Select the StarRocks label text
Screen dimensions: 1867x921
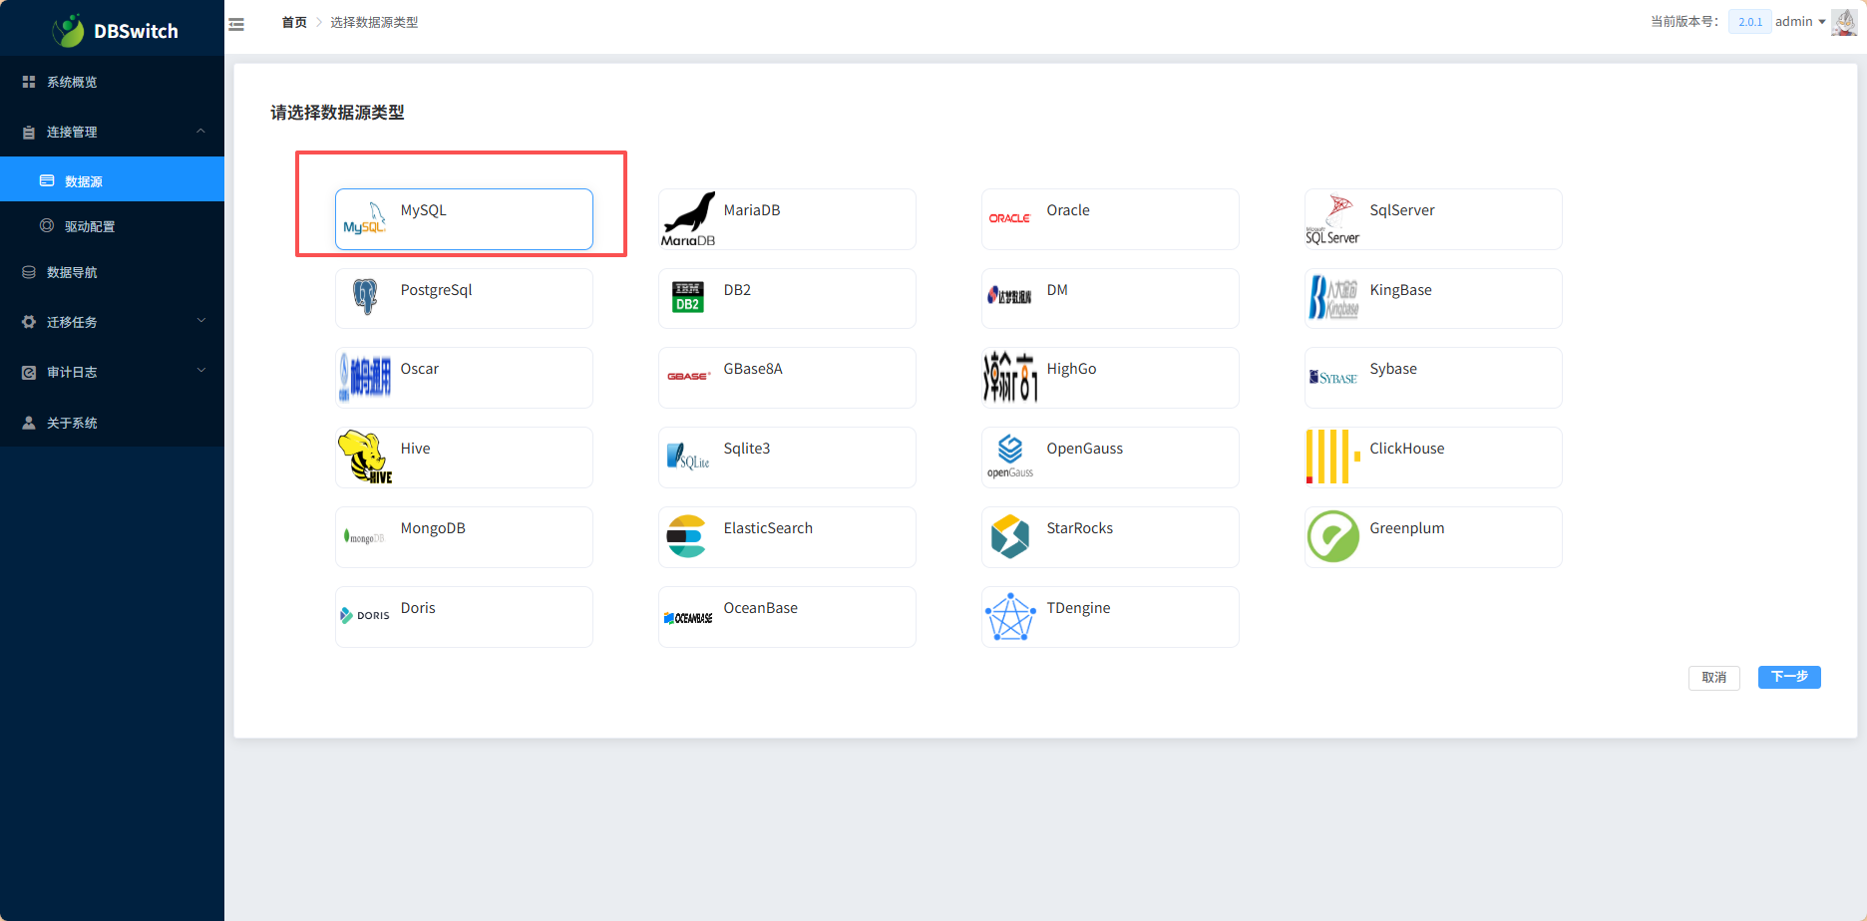point(1080,528)
